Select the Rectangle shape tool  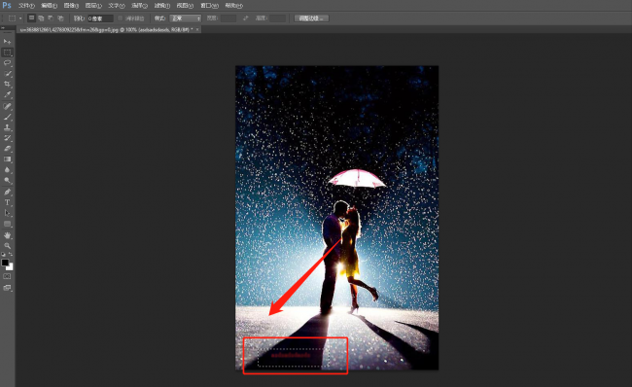(x=7, y=224)
